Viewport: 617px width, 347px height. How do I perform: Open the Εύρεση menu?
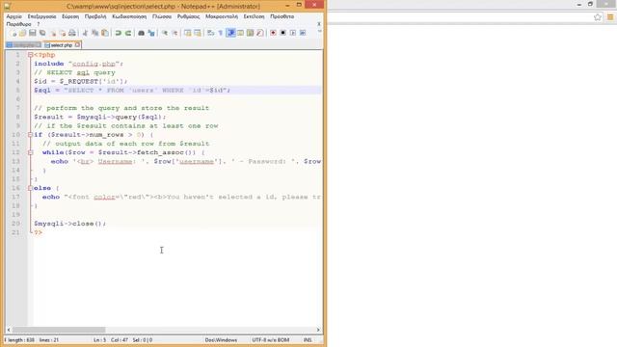[70, 16]
